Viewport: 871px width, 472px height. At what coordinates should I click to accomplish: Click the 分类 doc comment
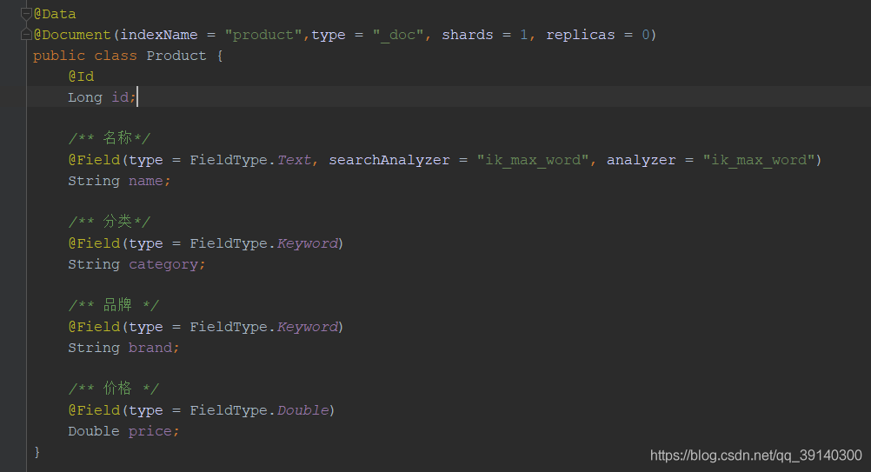pyautogui.click(x=109, y=222)
